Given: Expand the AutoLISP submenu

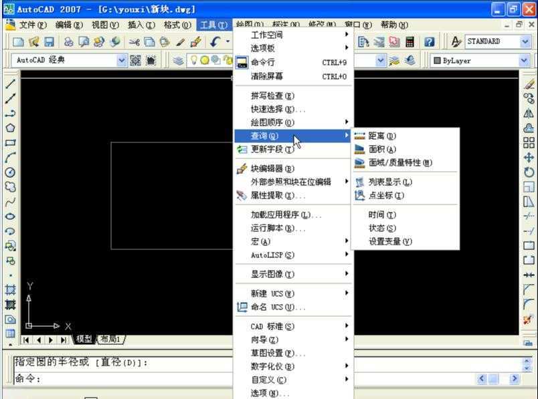Looking at the screenshot, I should (293, 255).
